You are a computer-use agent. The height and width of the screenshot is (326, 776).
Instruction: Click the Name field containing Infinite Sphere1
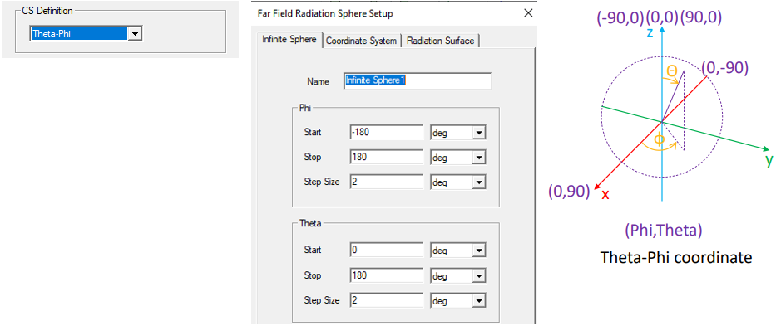(418, 81)
